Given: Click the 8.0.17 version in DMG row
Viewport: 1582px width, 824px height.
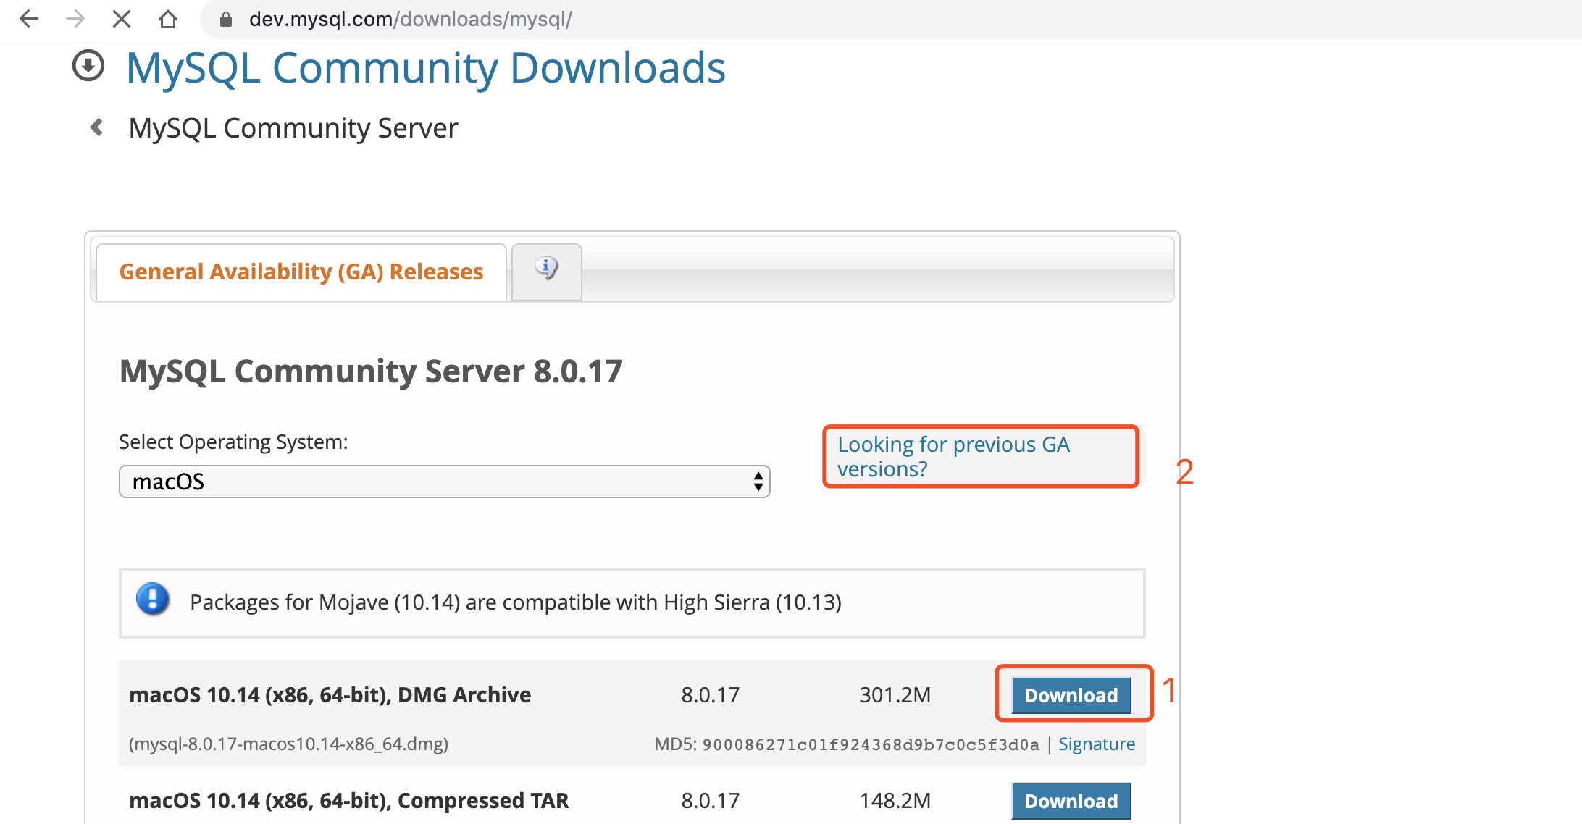Looking at the screenshot, I should click(710, 695).
